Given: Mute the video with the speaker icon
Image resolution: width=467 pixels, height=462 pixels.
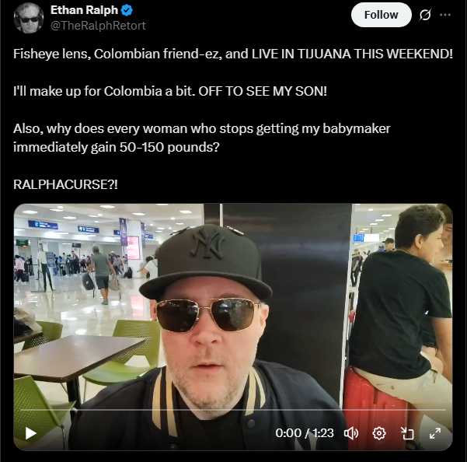Looking at the screenshot, I should pos(351,433).
